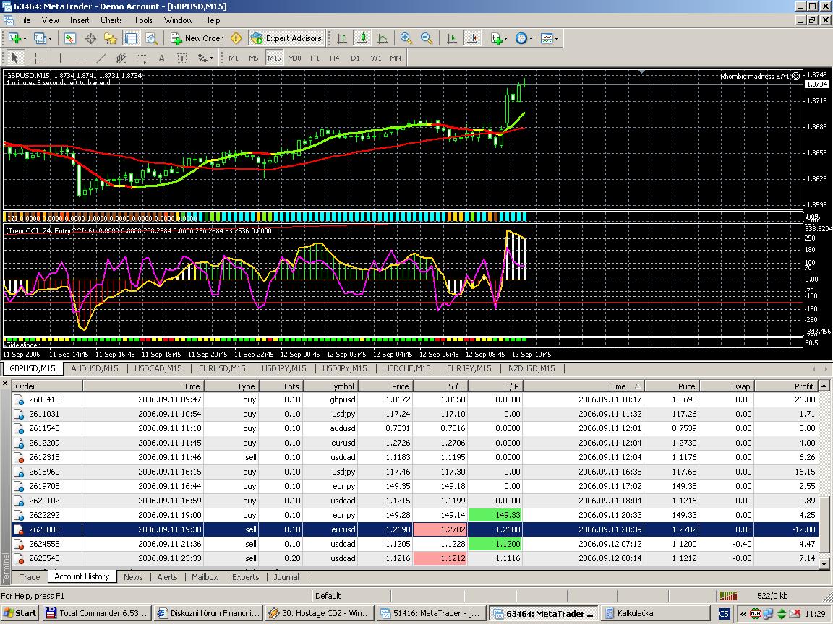Toggle the chart auto scroll icon
The height and width of the screenshot is (624, 833).
click(452, 38)
